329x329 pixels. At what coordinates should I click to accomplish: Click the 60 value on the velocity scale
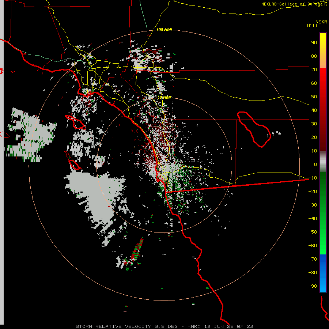(314, 83)
